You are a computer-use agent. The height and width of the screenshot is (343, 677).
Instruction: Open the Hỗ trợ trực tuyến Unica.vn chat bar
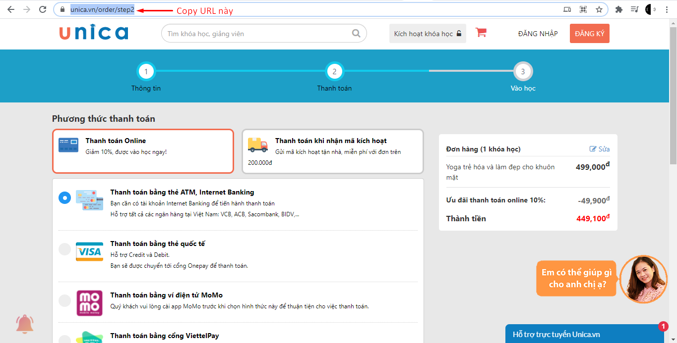[585, 334]
